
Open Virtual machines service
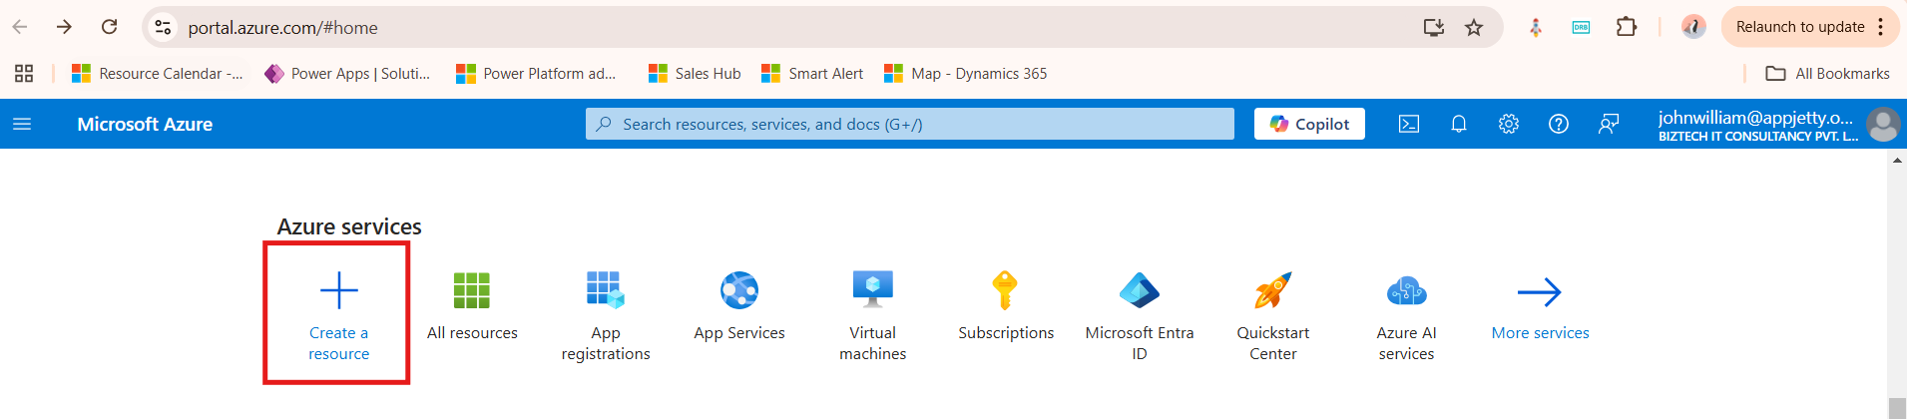pos(873,313)
